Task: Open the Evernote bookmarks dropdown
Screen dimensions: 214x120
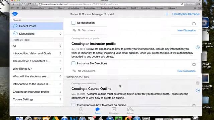Action: click(160, 8)
